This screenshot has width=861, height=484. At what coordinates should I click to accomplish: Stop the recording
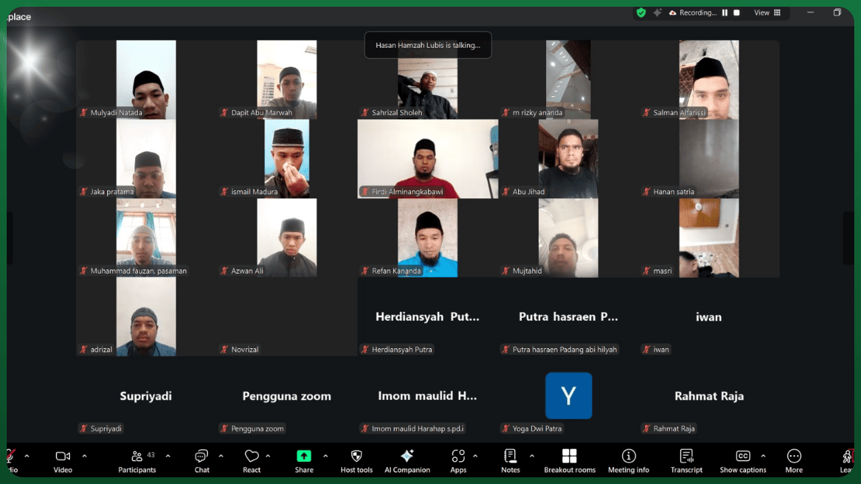point(737,13)
